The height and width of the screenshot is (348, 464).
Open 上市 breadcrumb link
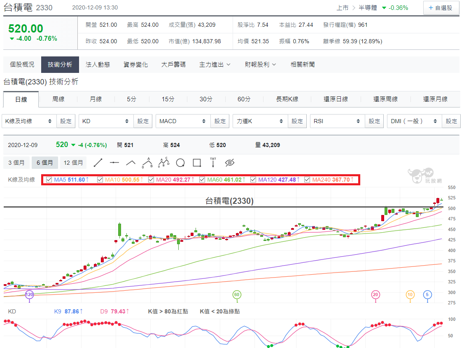point(343,8)
